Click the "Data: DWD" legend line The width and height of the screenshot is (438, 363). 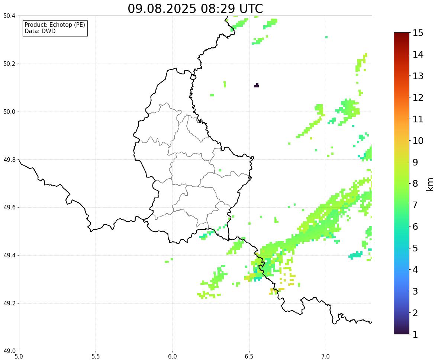tap(40, 31)
